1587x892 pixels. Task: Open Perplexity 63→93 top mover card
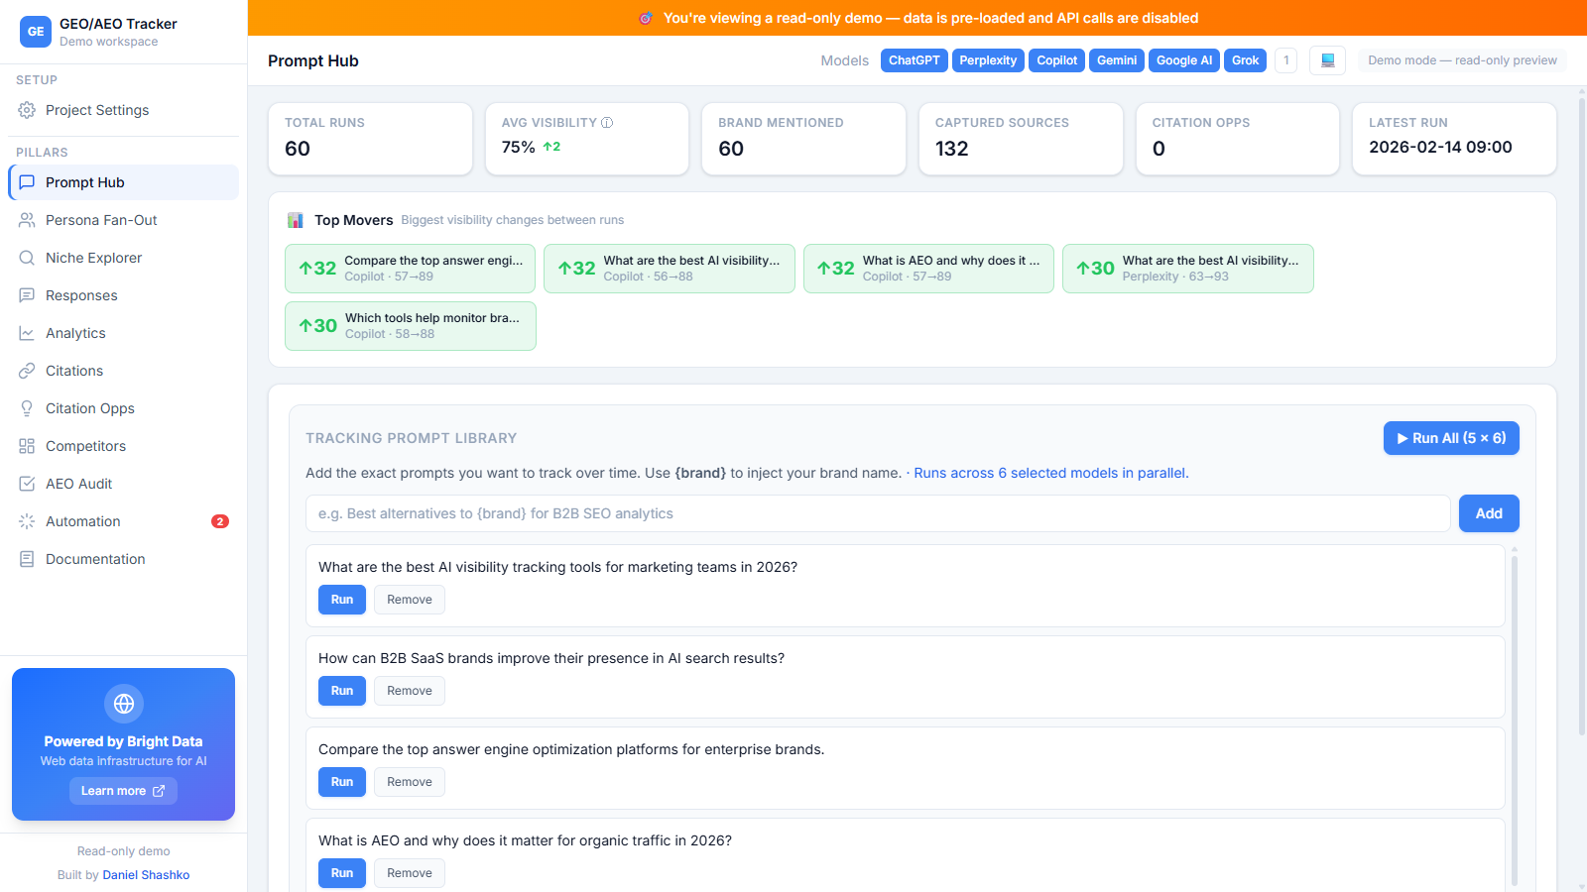[1188, 269]
